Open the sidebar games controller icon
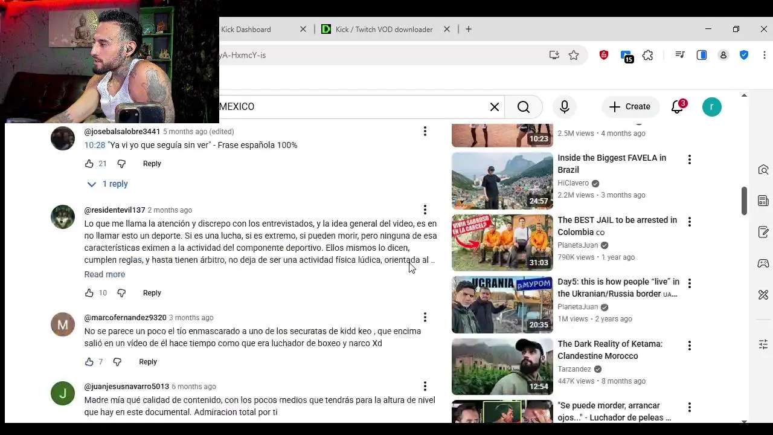The height and width of the screenshot is (435, 773). [x=763, y=263]
